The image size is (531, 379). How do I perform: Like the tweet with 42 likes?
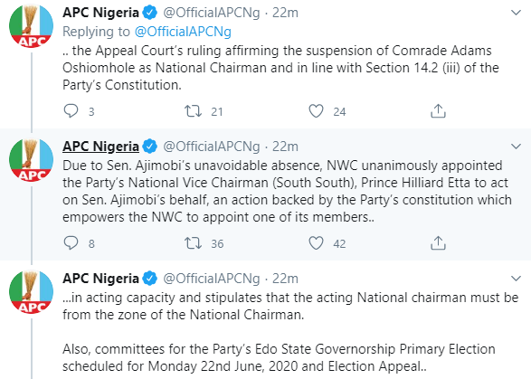tap(316, 242)
